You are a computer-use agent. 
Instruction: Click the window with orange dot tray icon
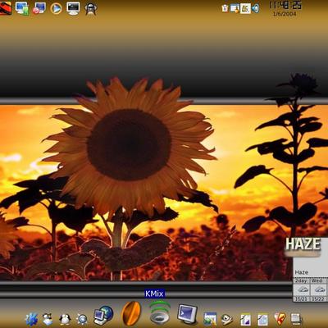(235, 8)
